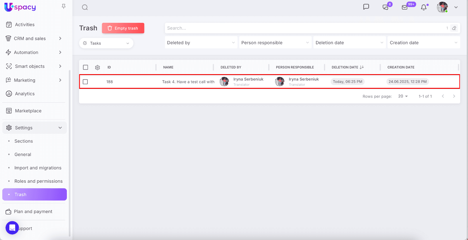The image size is (468, 240).
Task: Expand the Tasks entity type dropdown
Action: (106, 43)
